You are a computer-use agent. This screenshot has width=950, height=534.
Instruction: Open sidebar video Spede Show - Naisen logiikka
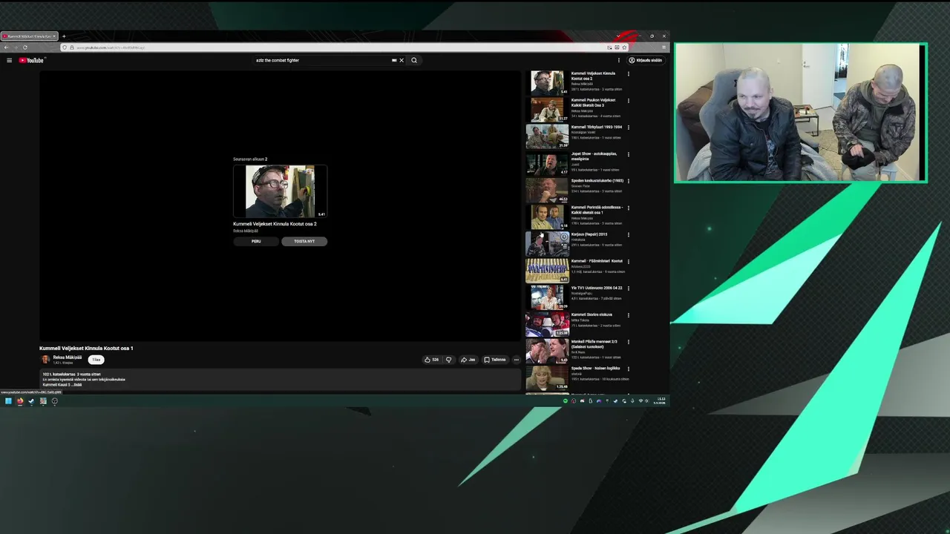click(x=595, y=368)
